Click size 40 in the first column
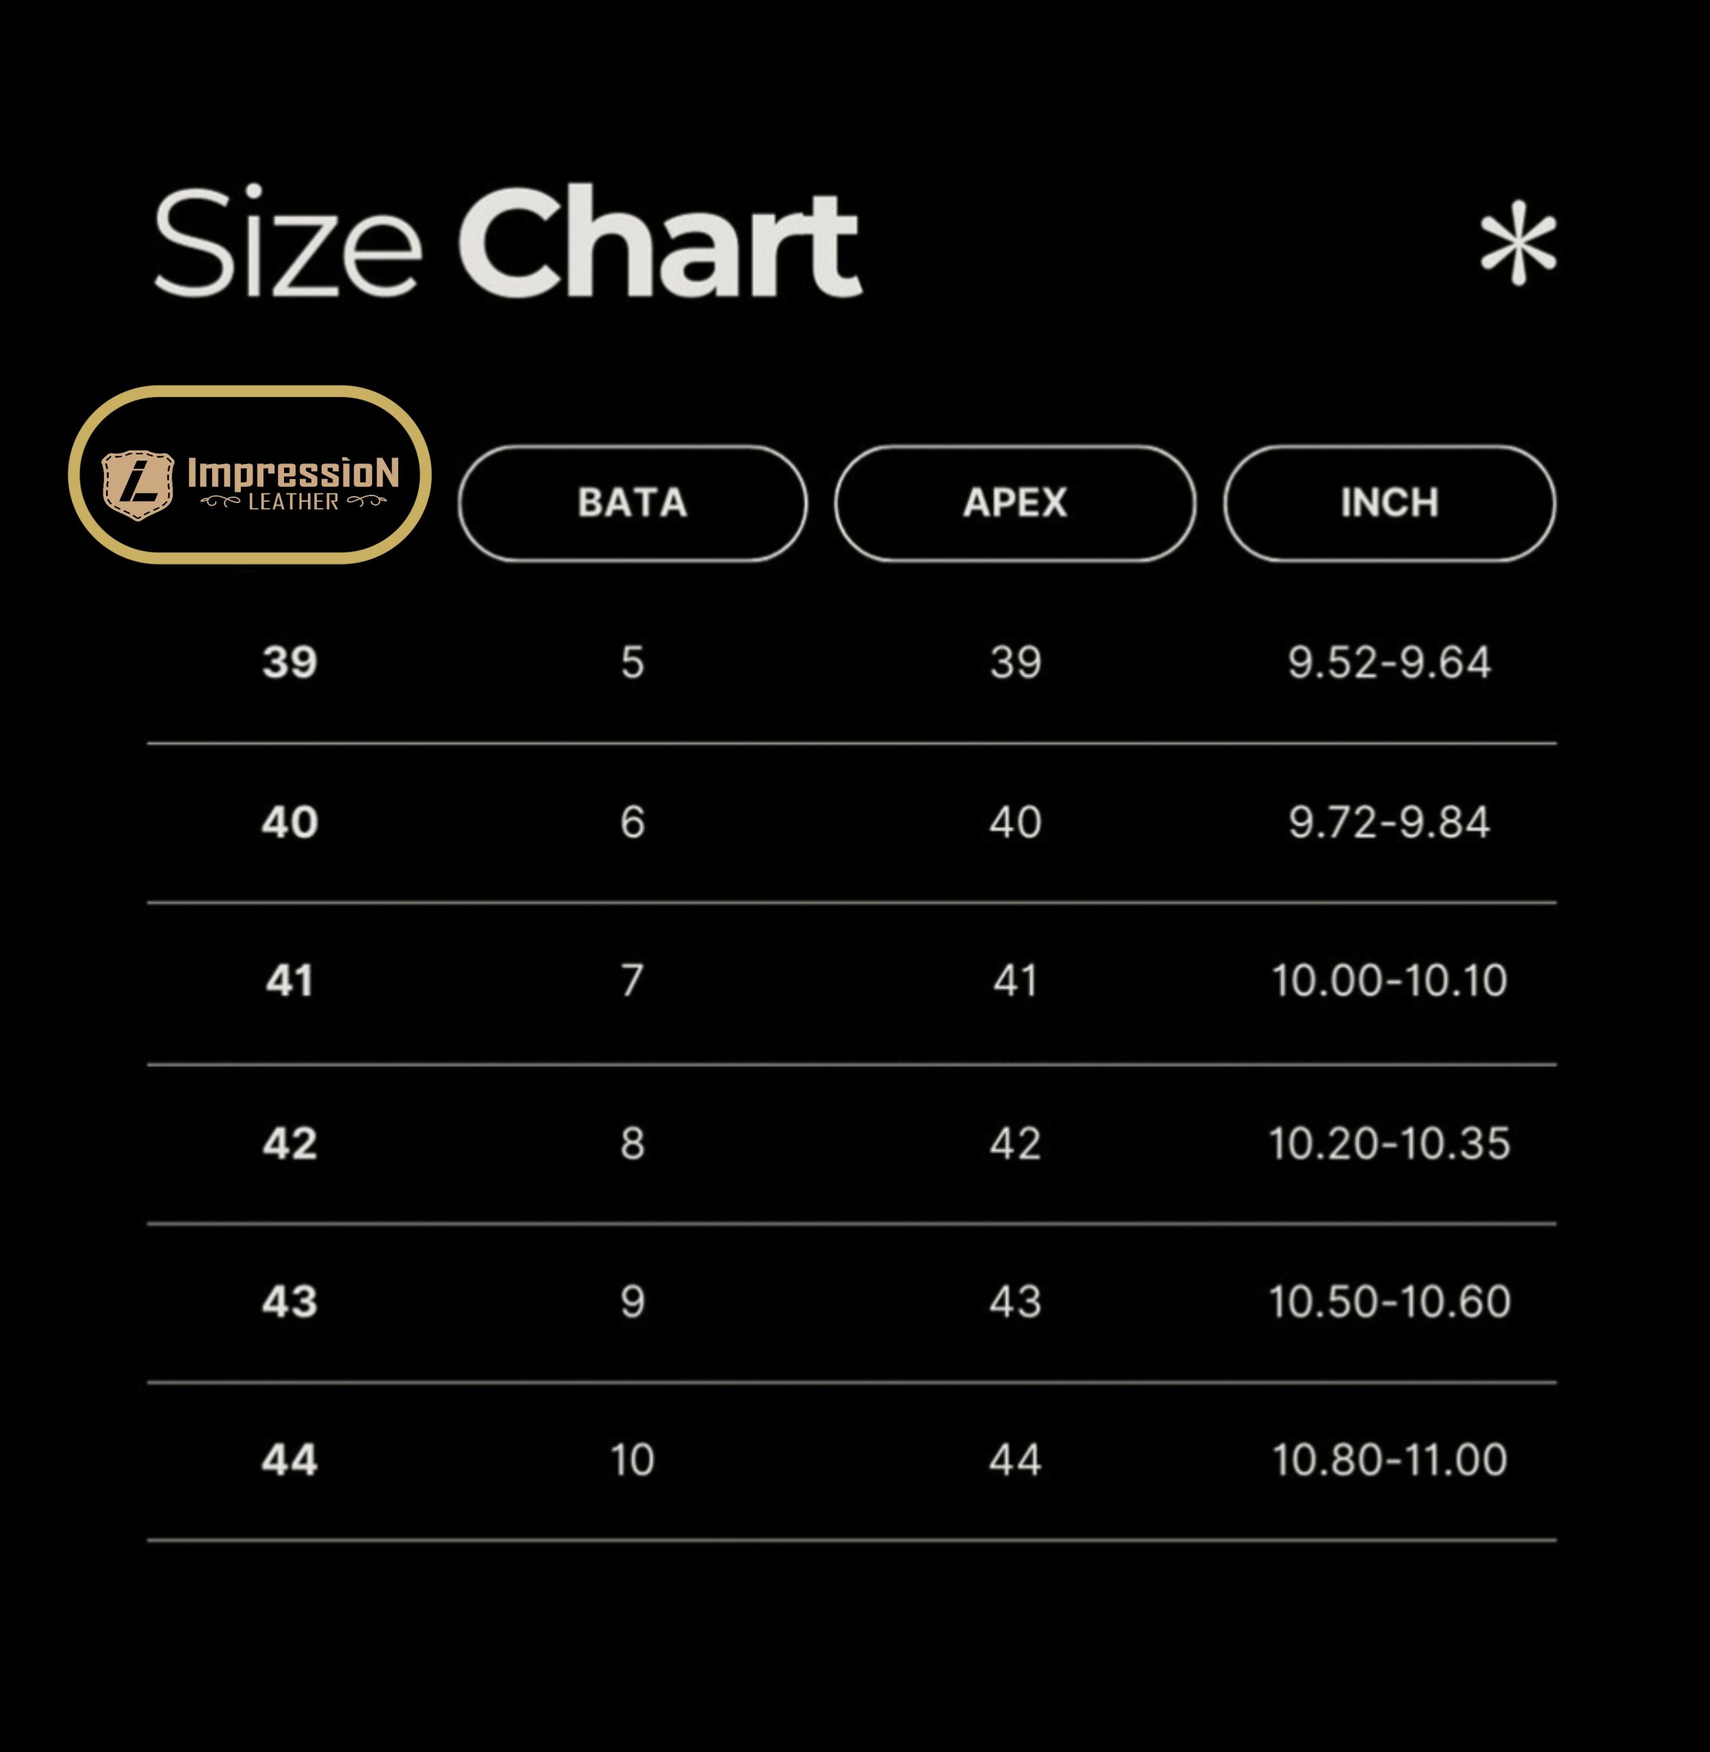 pos(290,822)
